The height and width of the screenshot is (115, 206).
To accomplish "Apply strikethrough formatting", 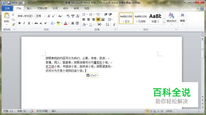I will [x=36, y=23].
